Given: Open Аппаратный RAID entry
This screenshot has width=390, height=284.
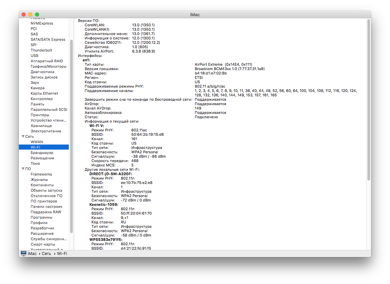Looking at the screenshot, I should 47,61.
